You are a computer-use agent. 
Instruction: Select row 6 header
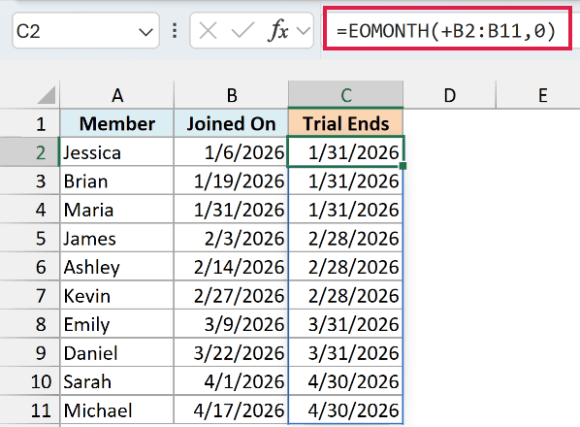click(30, 267)
